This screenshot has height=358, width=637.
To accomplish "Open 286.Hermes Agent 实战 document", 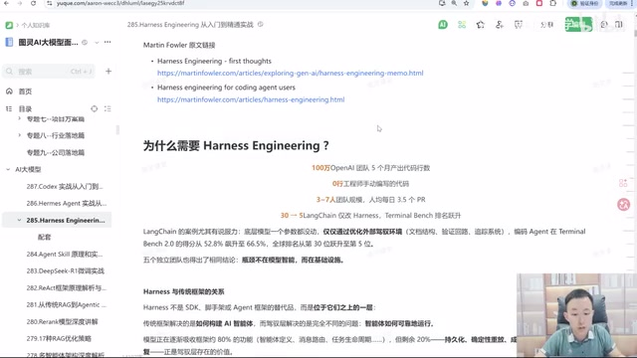I will pos(67,203).
